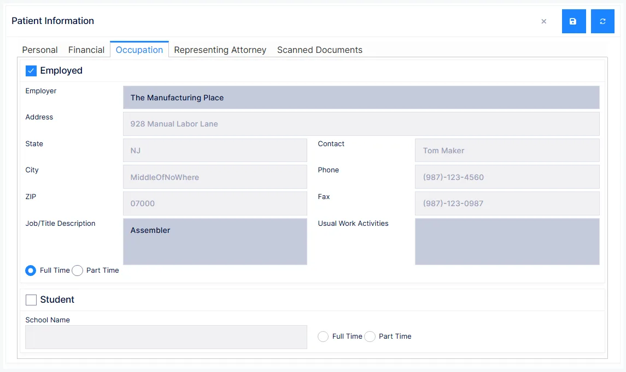The height and width of the screenshot is (372, 626).
Task: Click the Usual Work Activities text area
Action: coord(507,241)
